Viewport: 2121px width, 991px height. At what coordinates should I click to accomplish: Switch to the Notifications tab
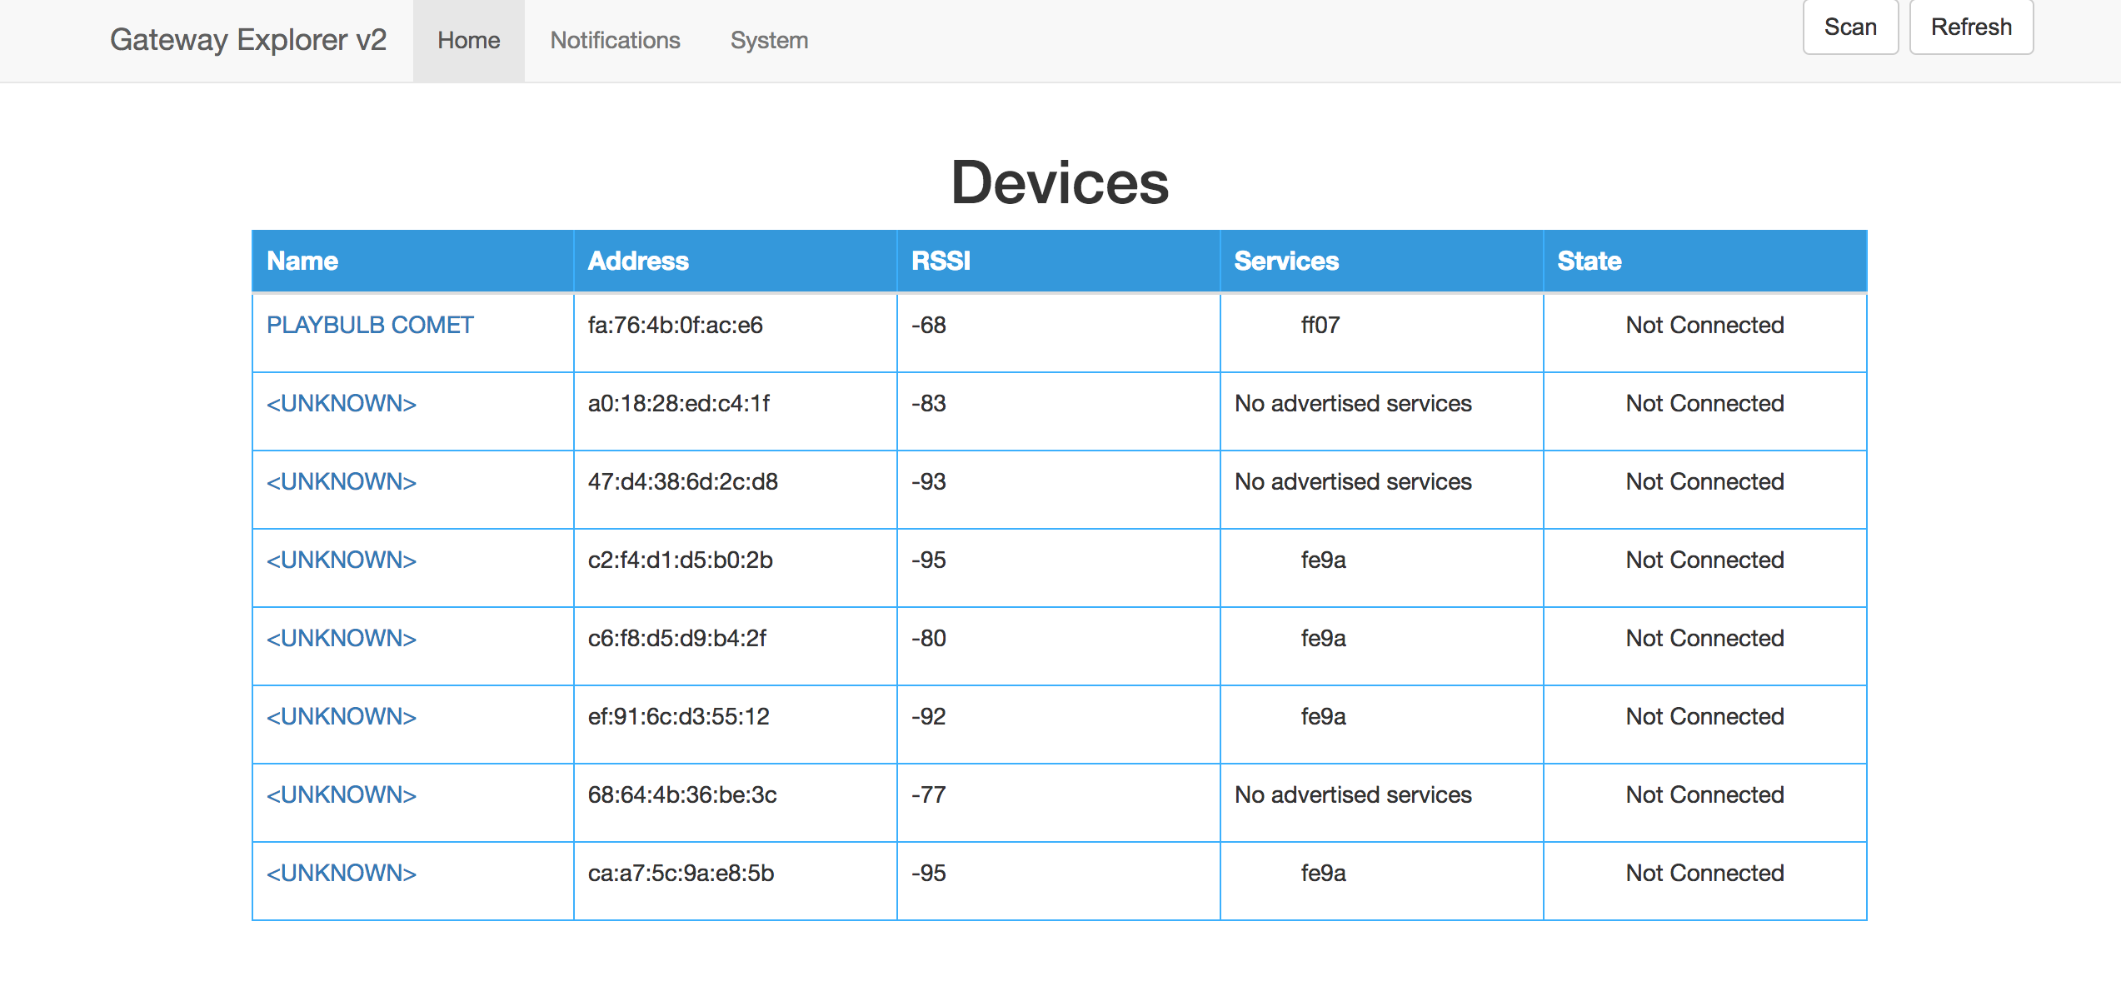click(616, 41)
